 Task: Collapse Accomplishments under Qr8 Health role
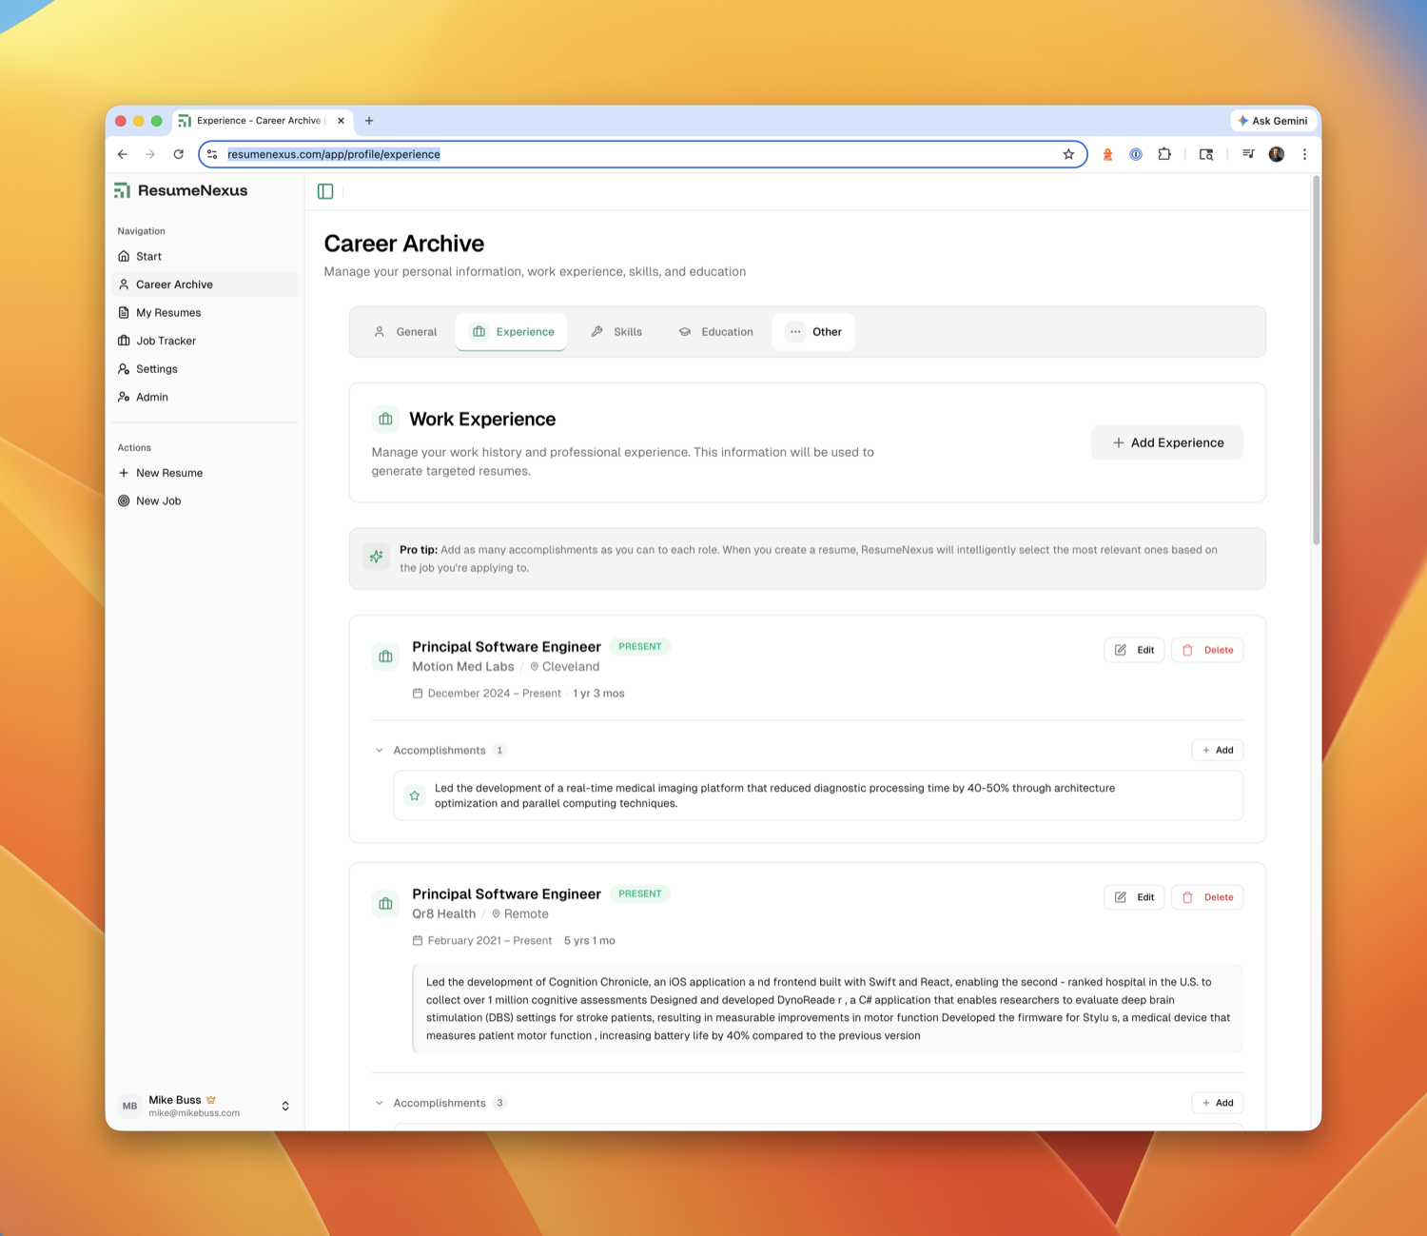[x=379, y=1102]
